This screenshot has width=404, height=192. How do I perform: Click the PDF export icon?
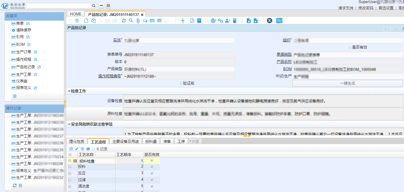[x=192, y=21]
